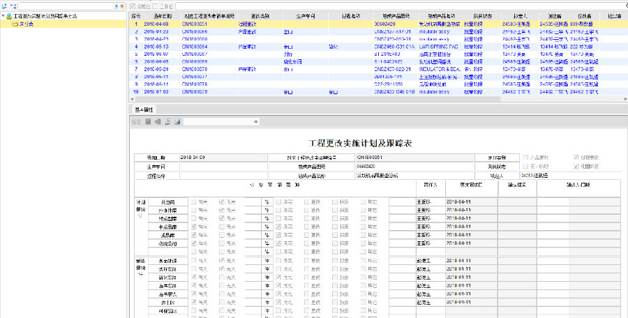Open the CN1800079 link in row 10
Image resolution: width=628 pixels, height=318 pixels.
(195, 91)
